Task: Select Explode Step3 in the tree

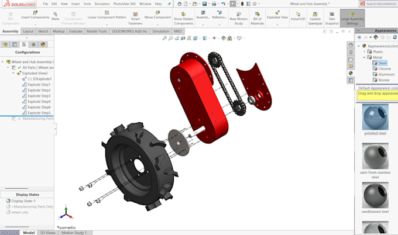Action: (x=36, y=96)
